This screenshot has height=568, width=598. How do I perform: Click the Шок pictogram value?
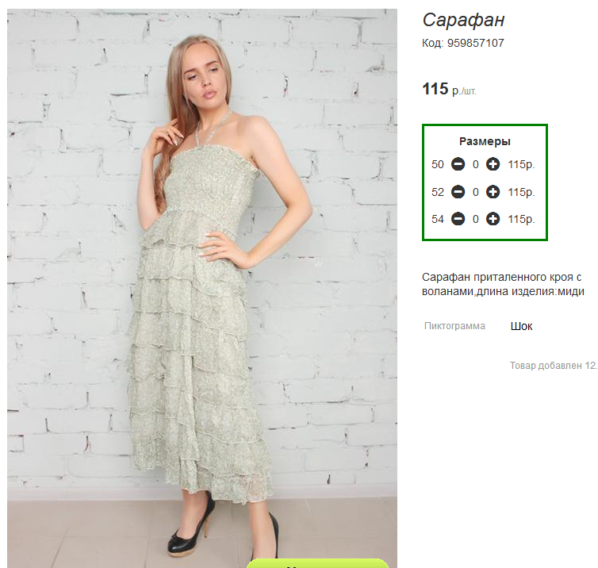point(521,326)
